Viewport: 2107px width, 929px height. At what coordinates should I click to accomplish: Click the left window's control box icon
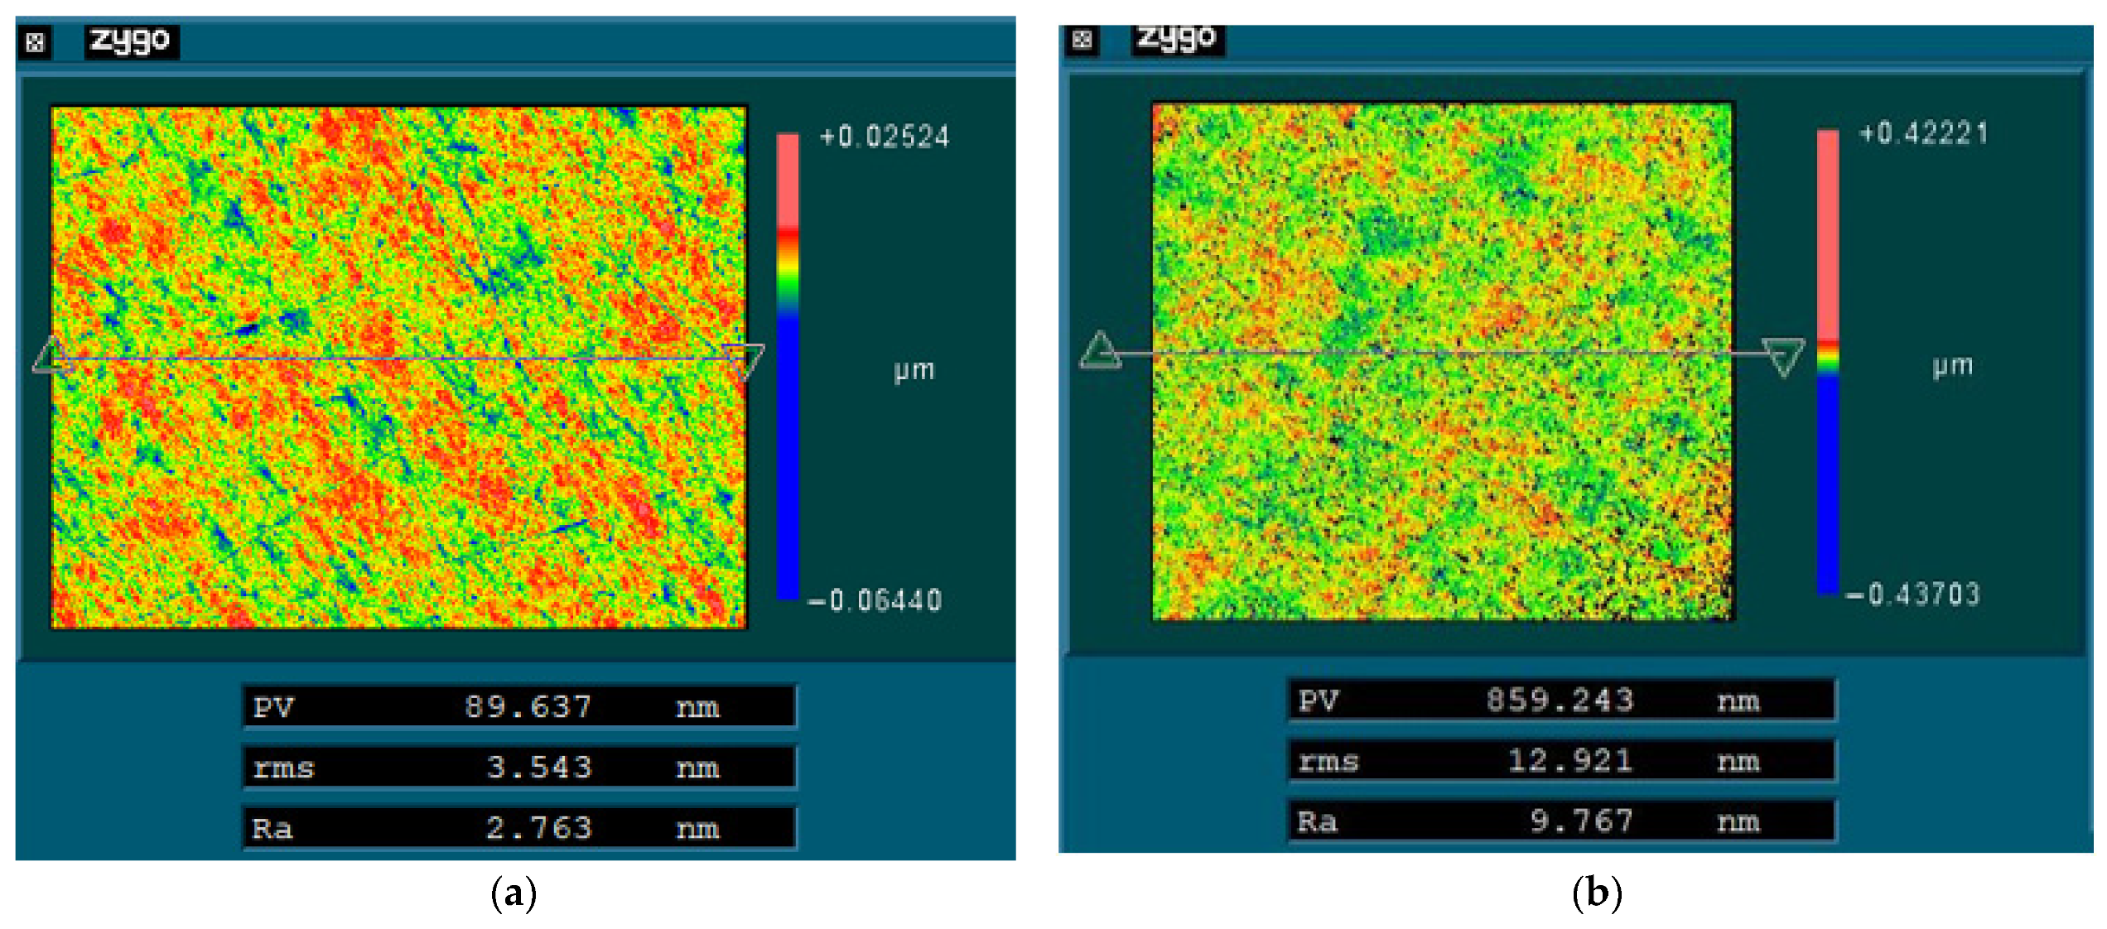pyautogui.click(x=35, y=42)
